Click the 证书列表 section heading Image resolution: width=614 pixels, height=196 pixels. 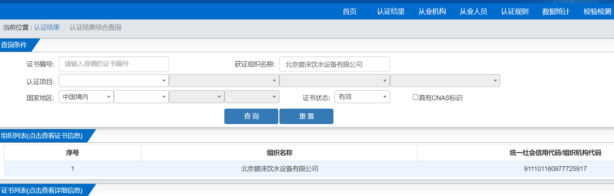click(x=41, y=190)
